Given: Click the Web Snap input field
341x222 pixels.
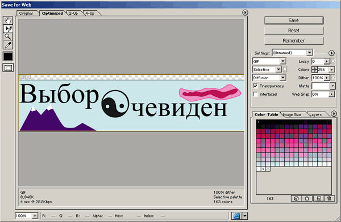Looking at the screenshot, I should point(321,95).
